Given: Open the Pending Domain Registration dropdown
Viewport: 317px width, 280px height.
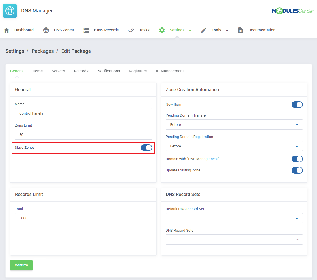Looking at the screenshot, I should point(234,146).
